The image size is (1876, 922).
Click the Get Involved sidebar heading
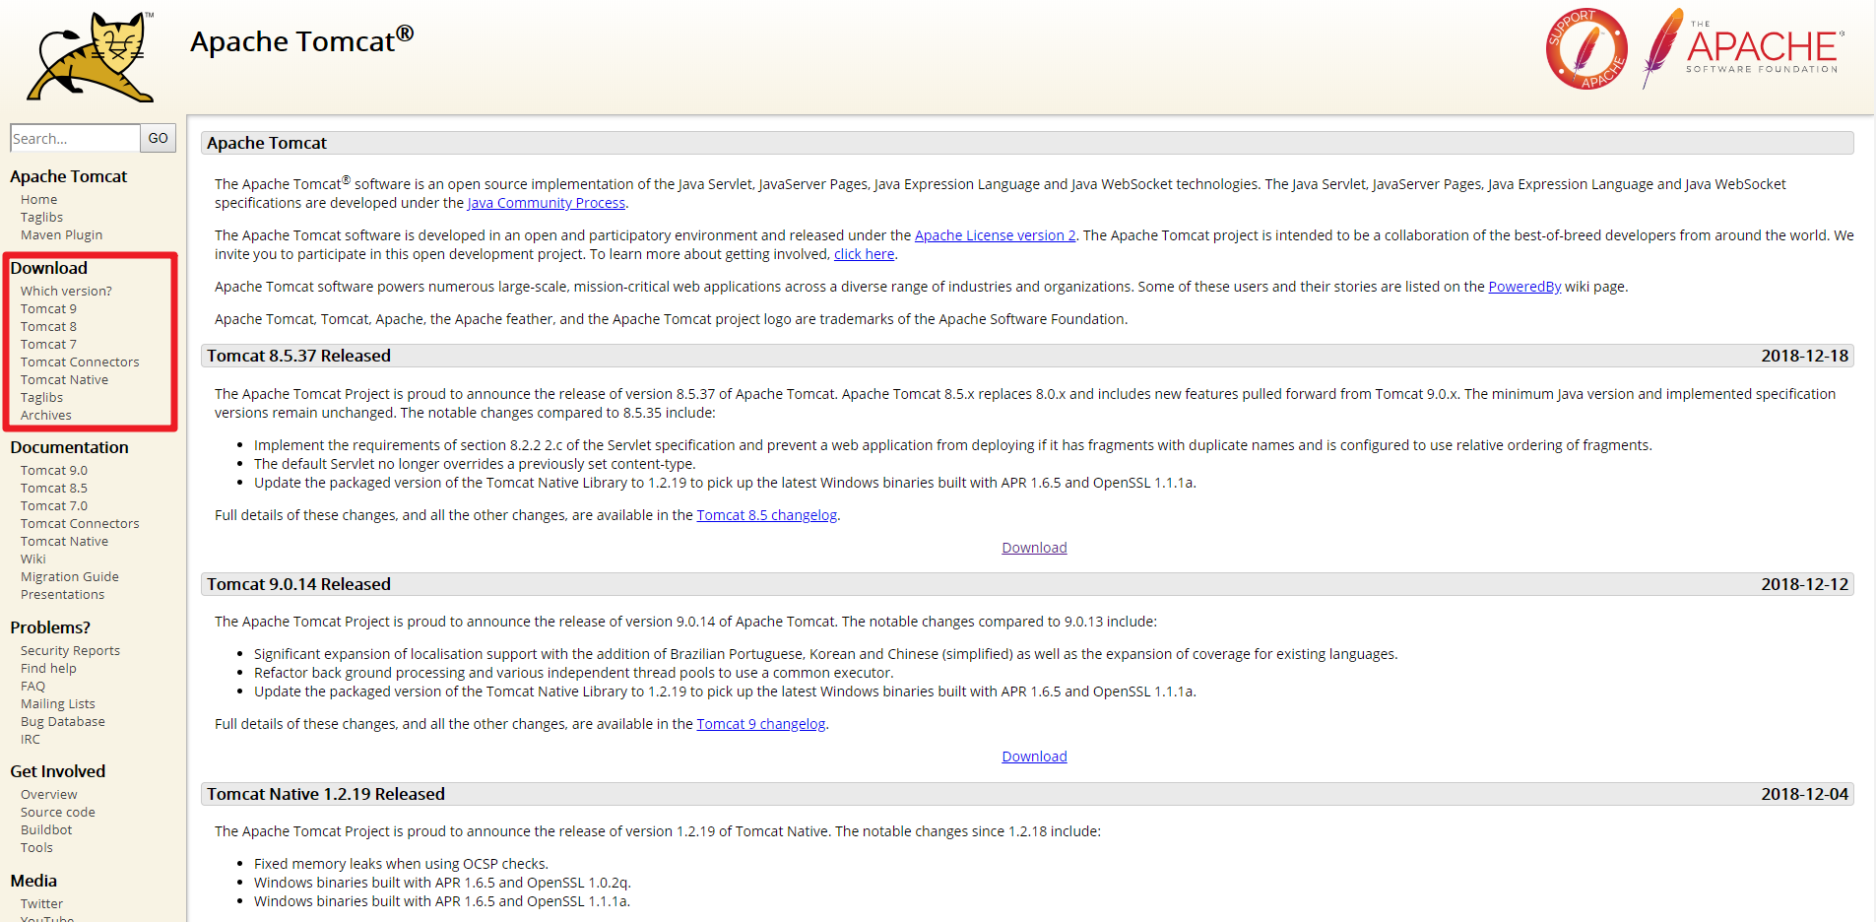pyautogui.click(x=57, y=771)
